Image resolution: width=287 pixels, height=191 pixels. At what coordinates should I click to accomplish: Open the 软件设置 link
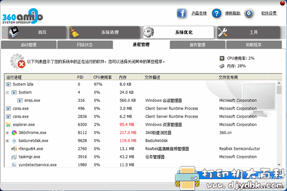pyautogui.click(x=269, y=14)
